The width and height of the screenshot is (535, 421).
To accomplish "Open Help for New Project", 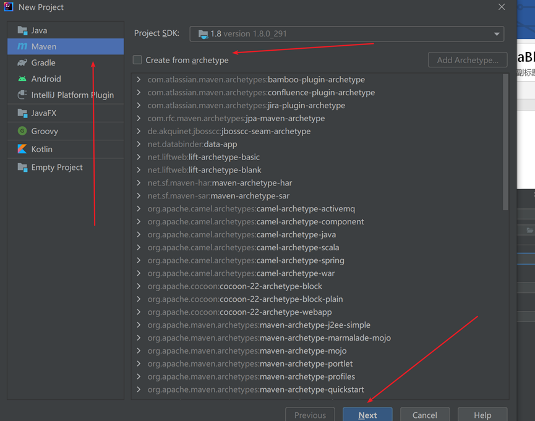I will (x=482, y=415).
